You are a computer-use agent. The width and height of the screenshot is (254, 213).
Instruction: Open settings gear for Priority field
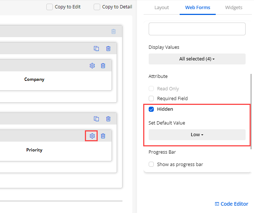pyautogui.click(x=92, y=136)
